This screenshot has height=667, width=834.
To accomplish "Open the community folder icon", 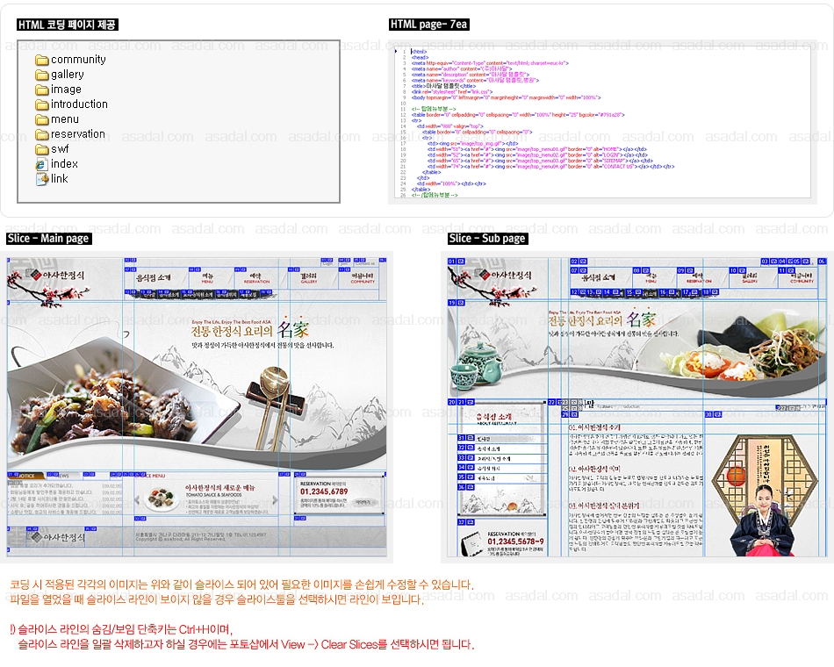I will pyautogui.click(x=42, y=60).
